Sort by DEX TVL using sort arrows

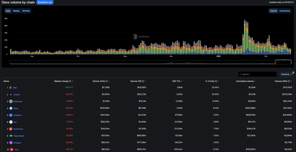click(182, 81)
